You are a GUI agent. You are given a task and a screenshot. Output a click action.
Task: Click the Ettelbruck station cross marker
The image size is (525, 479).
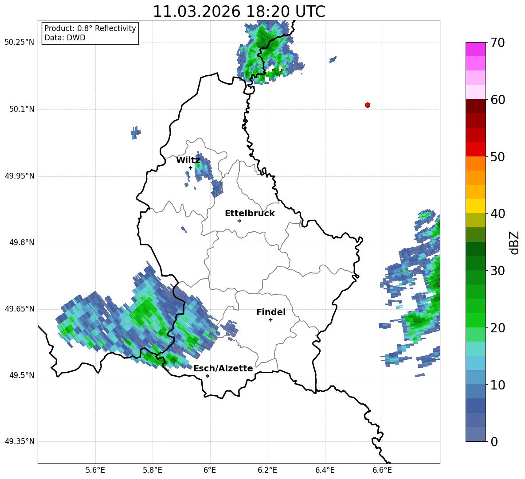coord(239,221)
